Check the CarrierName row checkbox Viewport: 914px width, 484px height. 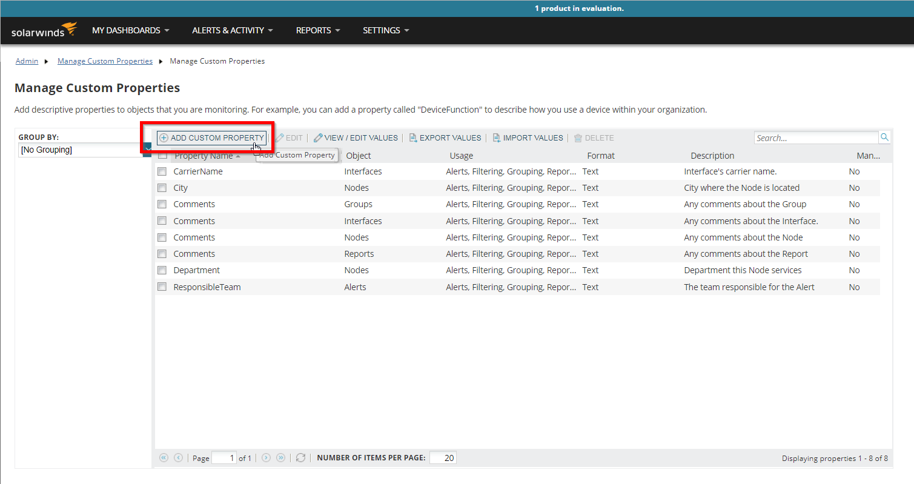point(162,171)
